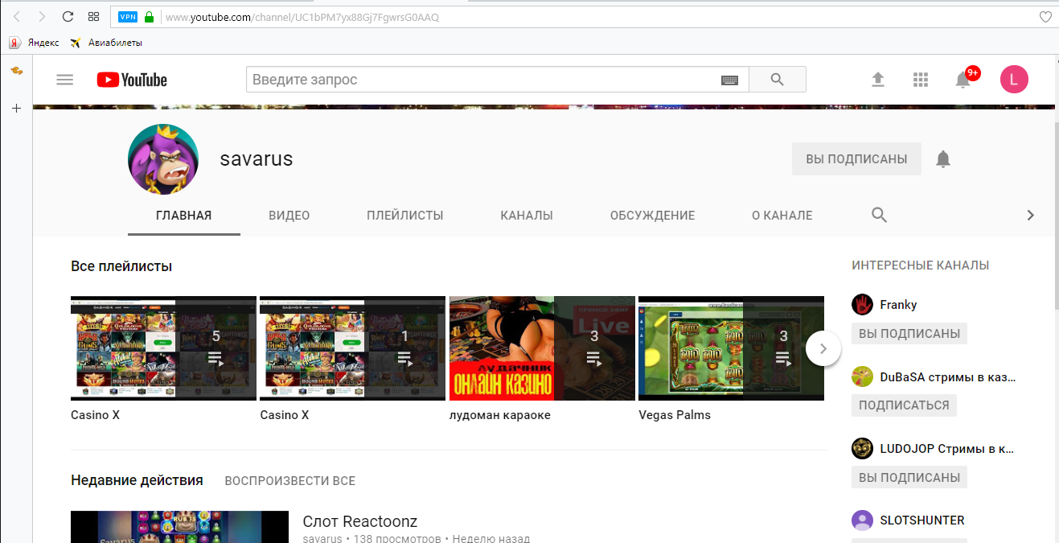Image resolution: width=1059 pixels, height=543 pixels.
Task: Open YouTube notifications bell with 9+ badge
Action: point(963,79)
